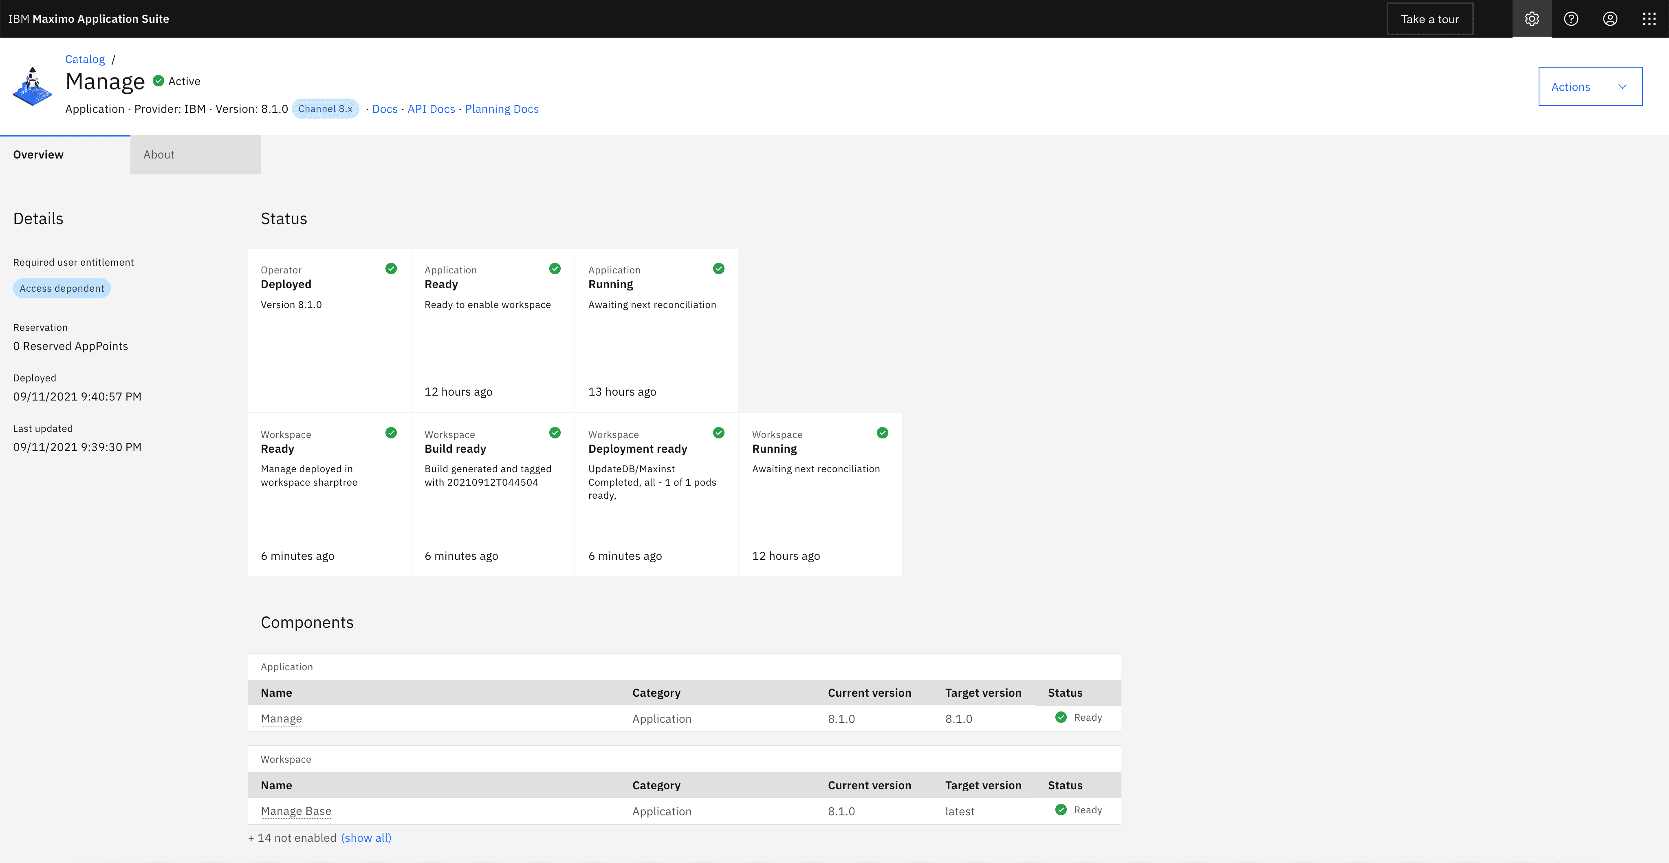The height and width of the screenshot is (863, 1669).
Task: Click the Workspace Ready card checkmark icon
Action: 391,433
